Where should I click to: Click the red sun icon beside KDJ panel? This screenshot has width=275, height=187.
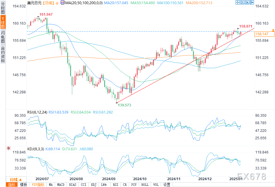pos(9,148)
